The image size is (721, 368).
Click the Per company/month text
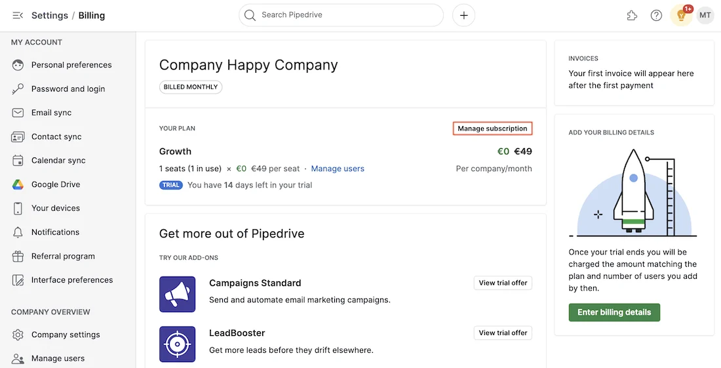(494, 169)
